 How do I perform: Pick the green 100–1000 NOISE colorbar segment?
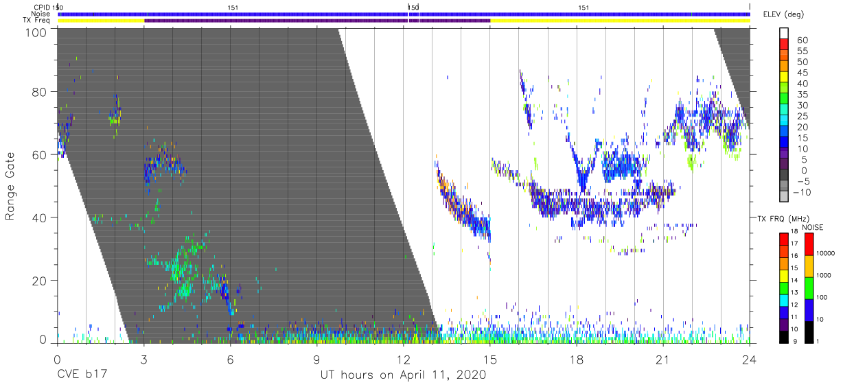pyautogui.click(x=808, y=288)
